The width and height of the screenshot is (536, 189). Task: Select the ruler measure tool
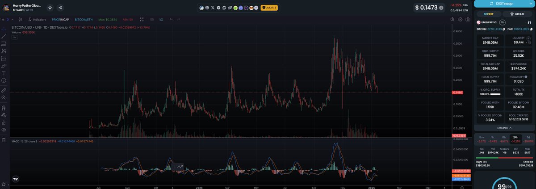[4, 90]
